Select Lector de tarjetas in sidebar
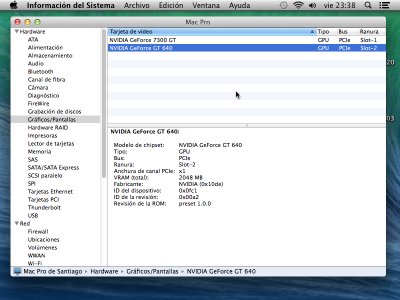 click(51, 143)
